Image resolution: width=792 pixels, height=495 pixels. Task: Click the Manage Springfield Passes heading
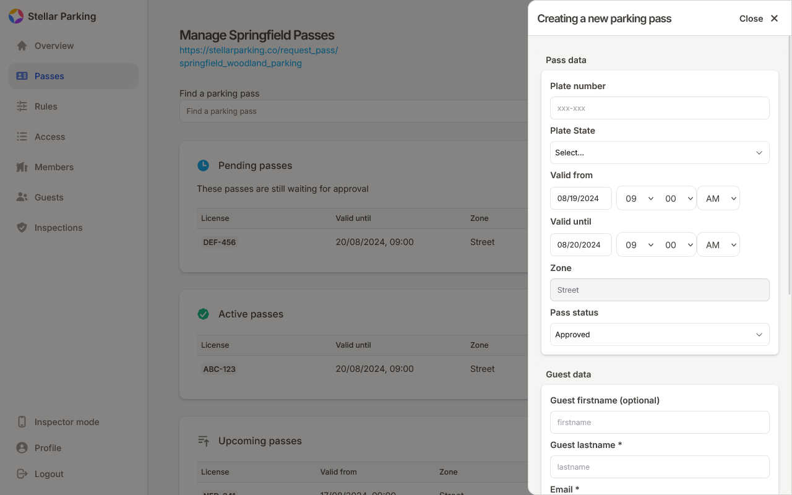[257, 35]
